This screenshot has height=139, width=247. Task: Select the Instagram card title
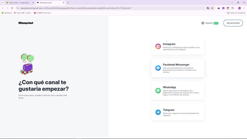tap(169, 44)
